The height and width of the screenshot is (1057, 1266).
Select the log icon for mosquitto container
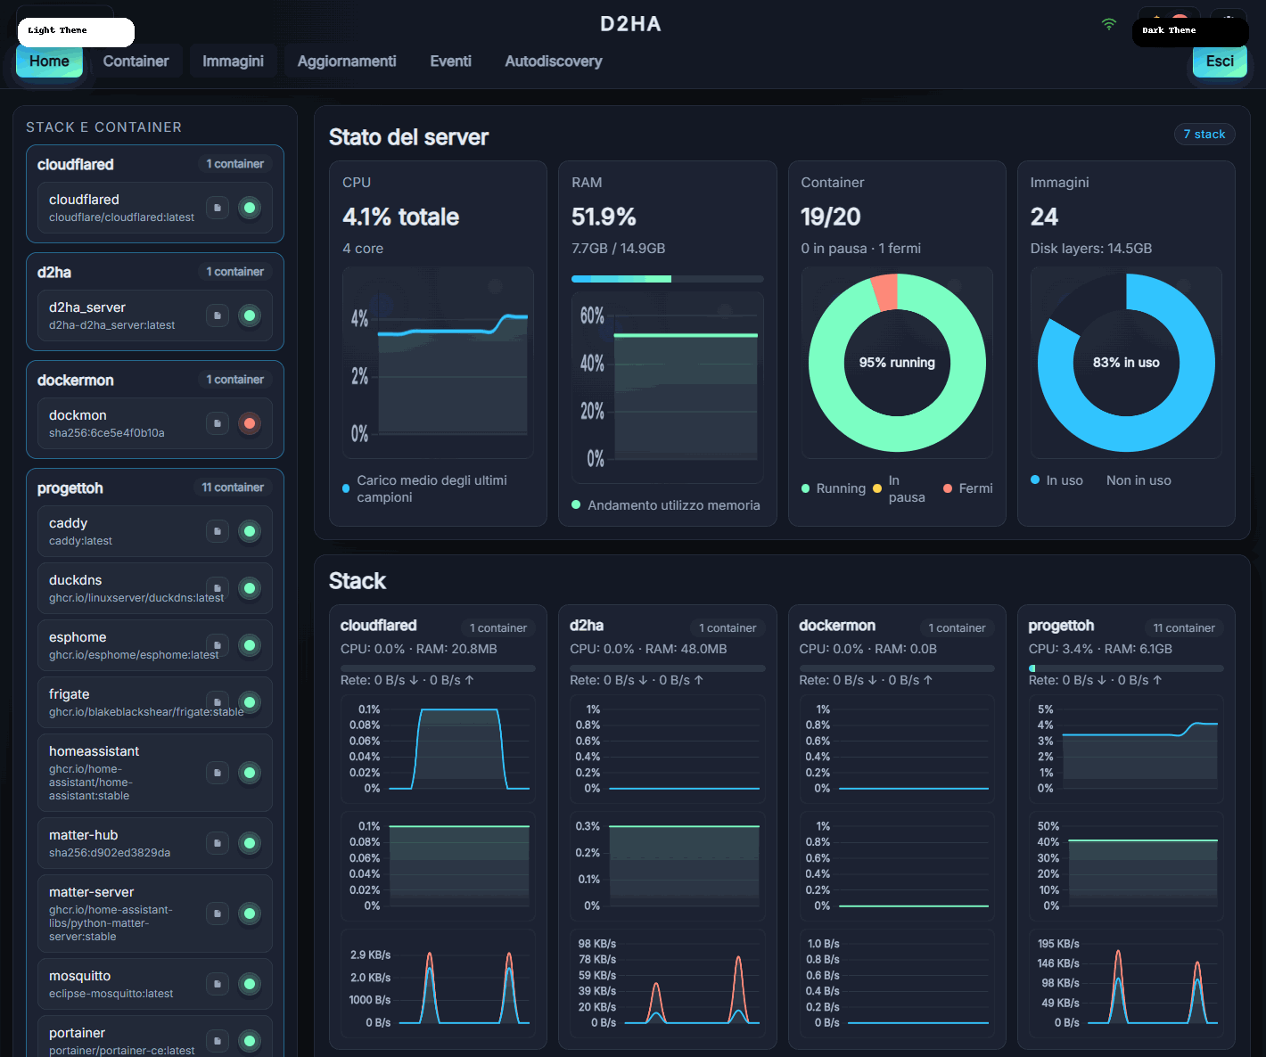(218, 983)
